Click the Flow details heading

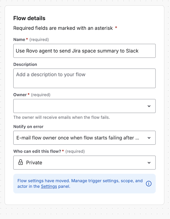click(29, 18)
